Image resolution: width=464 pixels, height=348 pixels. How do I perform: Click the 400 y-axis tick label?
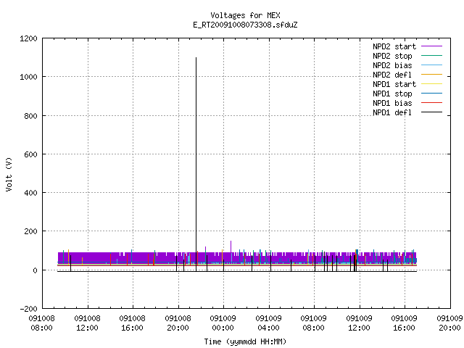point(30,193)
